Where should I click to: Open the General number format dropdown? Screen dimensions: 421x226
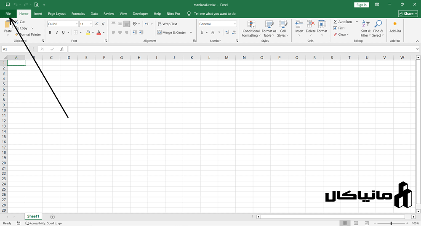click(x=234, y=24)
